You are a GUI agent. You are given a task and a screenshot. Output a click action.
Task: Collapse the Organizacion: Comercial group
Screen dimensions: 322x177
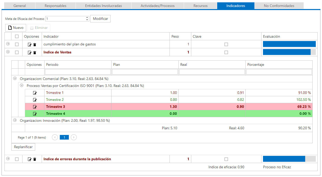pyautogui.click(x=15, y=78)
